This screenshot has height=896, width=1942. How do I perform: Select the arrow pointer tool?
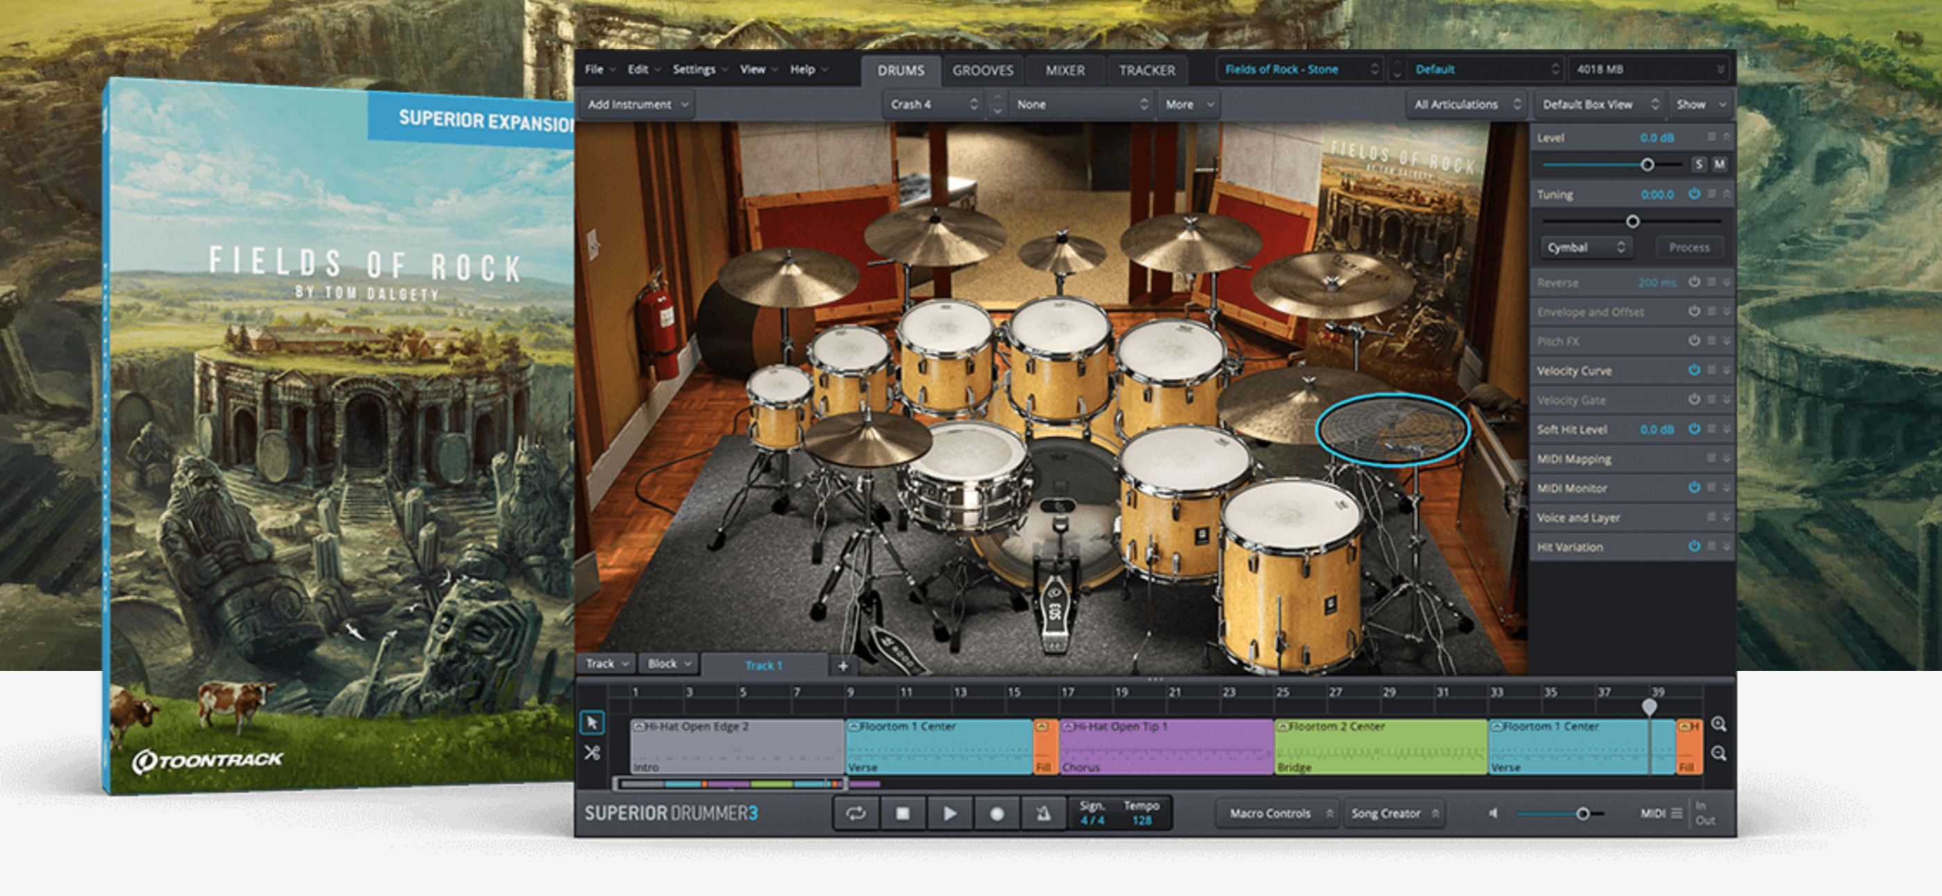592,722
